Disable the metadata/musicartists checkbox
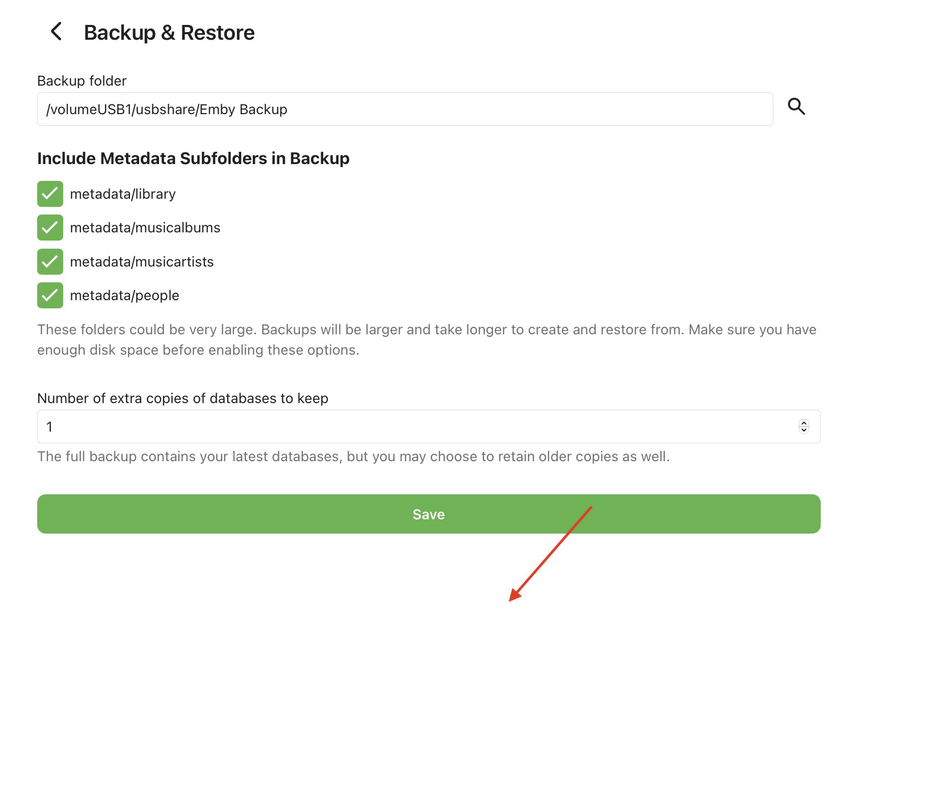The height and width of the screenshot is (796, 938). (x=50, y=262)
